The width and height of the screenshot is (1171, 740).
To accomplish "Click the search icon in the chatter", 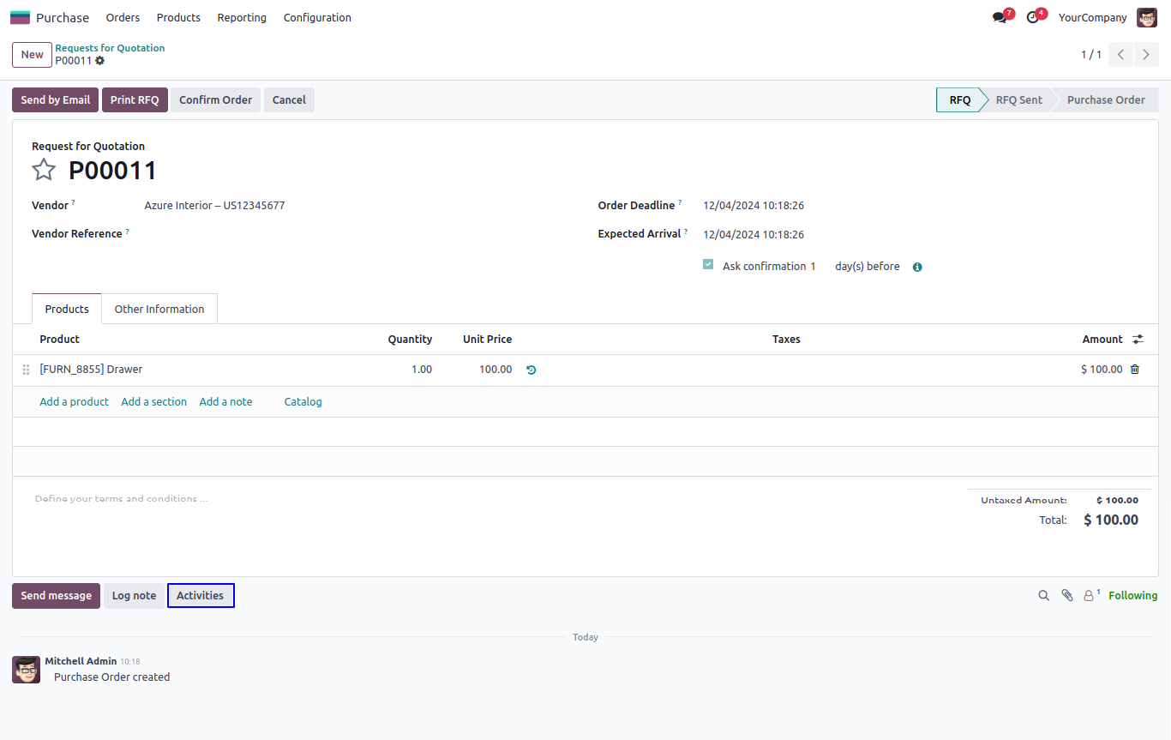I will (1043, 596).
